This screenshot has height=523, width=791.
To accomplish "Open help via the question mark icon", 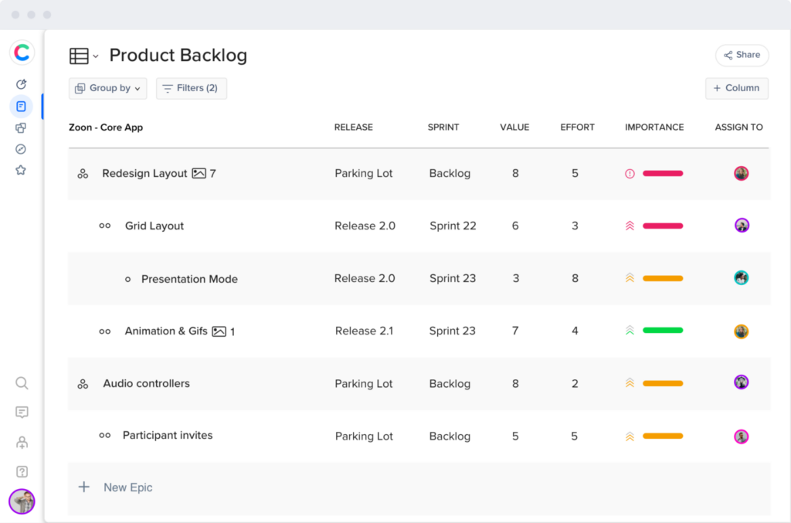I will pos(22,470).
